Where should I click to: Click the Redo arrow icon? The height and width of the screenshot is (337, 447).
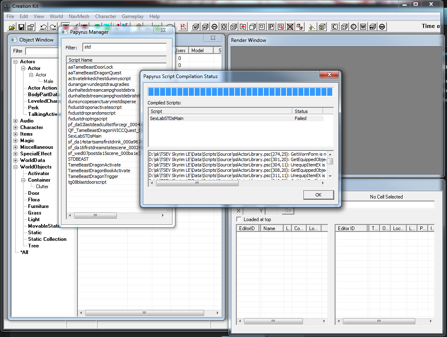[x=53, y=27]
